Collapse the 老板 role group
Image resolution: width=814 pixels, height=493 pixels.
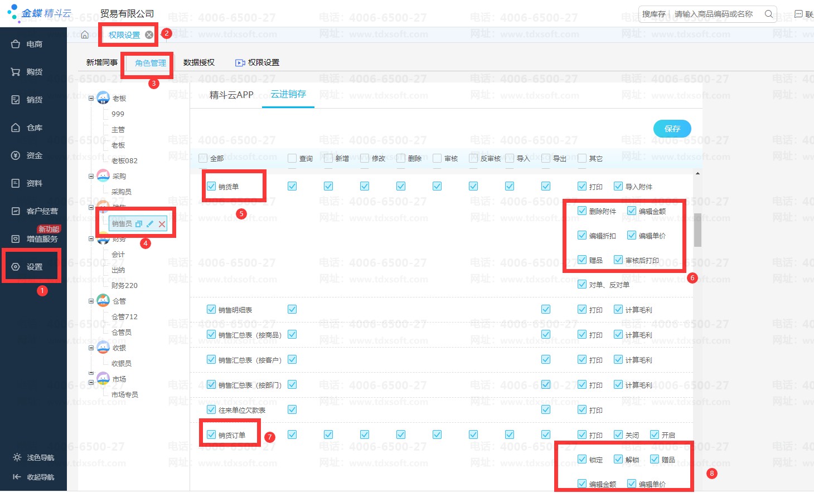(91, 99)
